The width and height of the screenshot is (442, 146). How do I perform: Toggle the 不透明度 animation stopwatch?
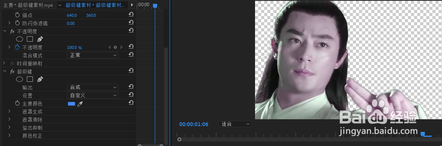point(18,47)
